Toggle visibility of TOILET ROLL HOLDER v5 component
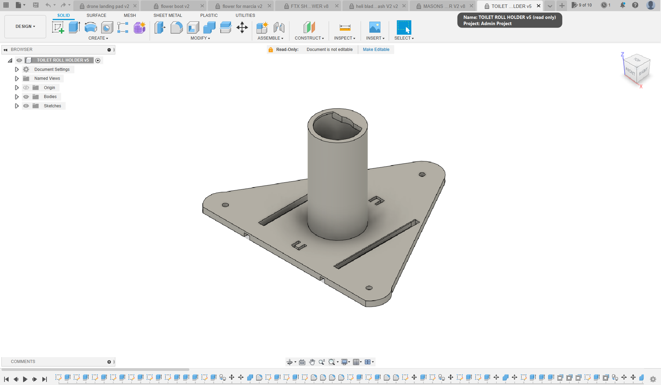Screen dimensions: 661x385 tap(19, 60)
